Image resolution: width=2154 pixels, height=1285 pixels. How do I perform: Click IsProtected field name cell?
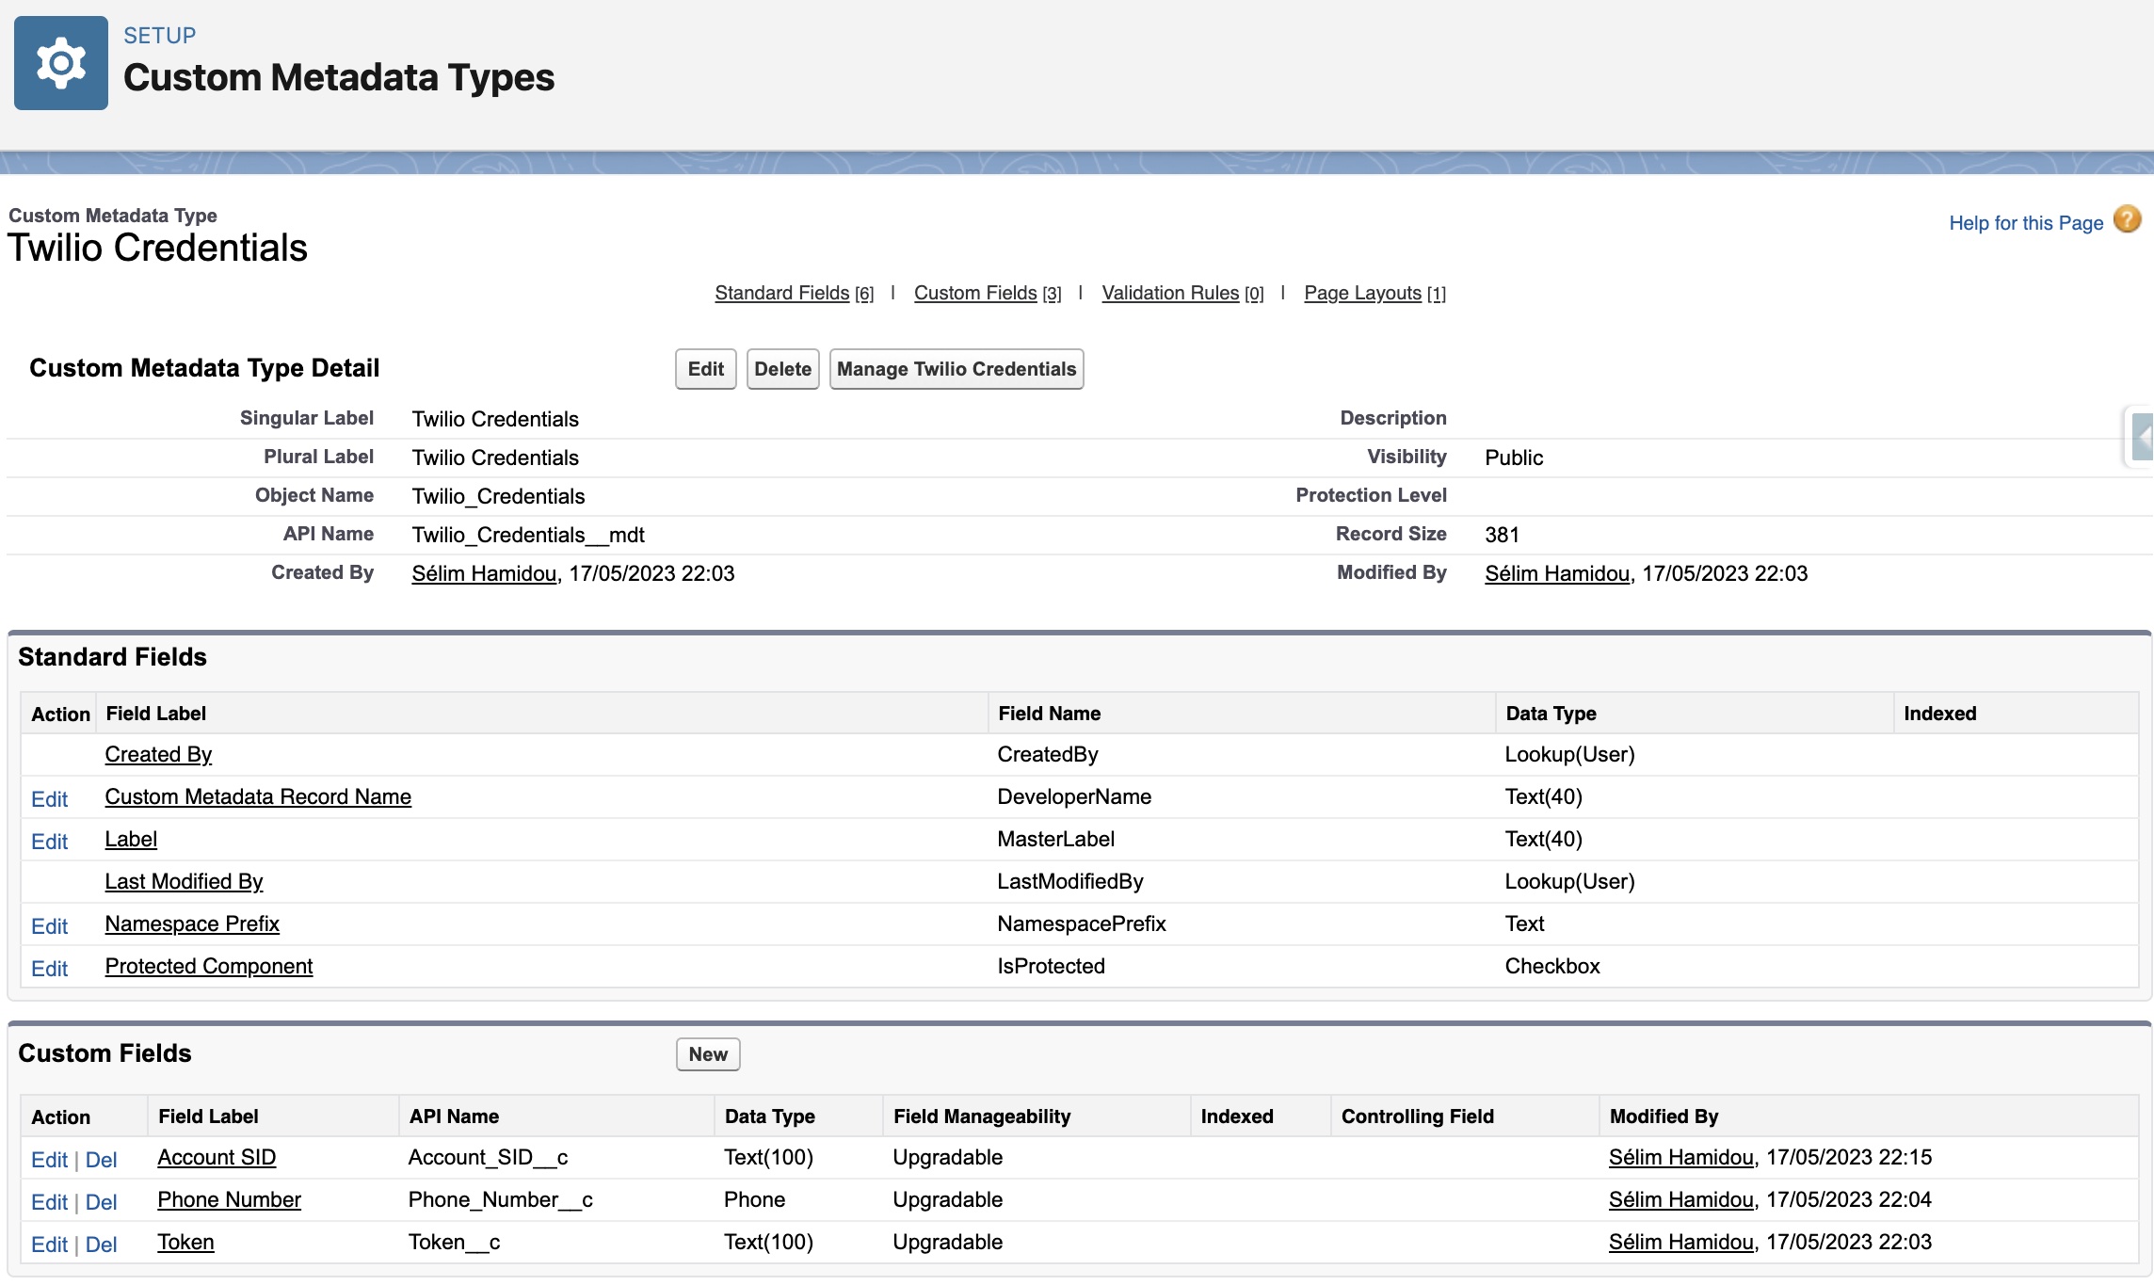coord(1051,966)
